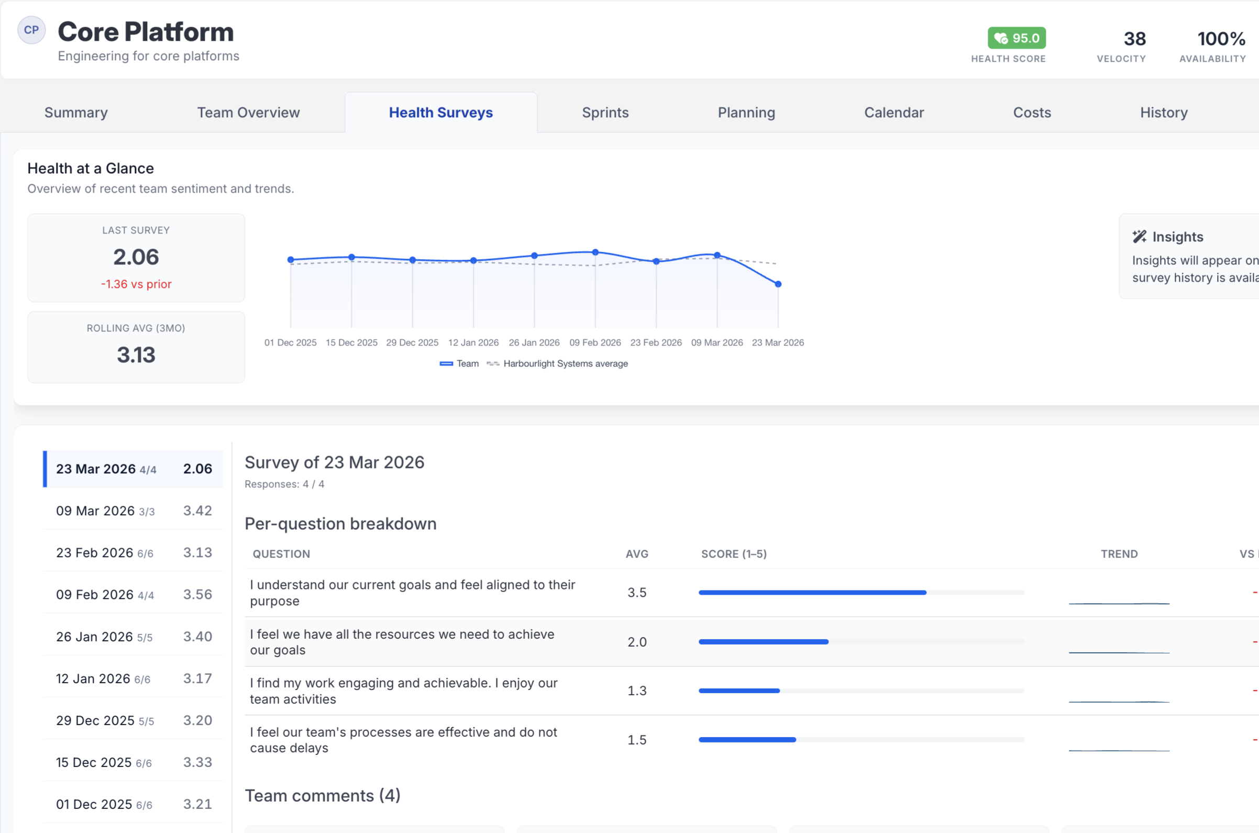Toggle the Team series in the chart legend
The width and height of the screenshot is (1259, 833).
459,363
